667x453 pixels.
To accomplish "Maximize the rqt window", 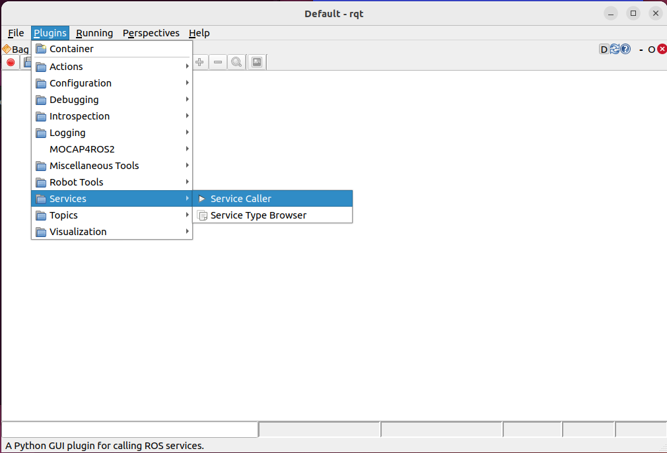I will 633,14.
